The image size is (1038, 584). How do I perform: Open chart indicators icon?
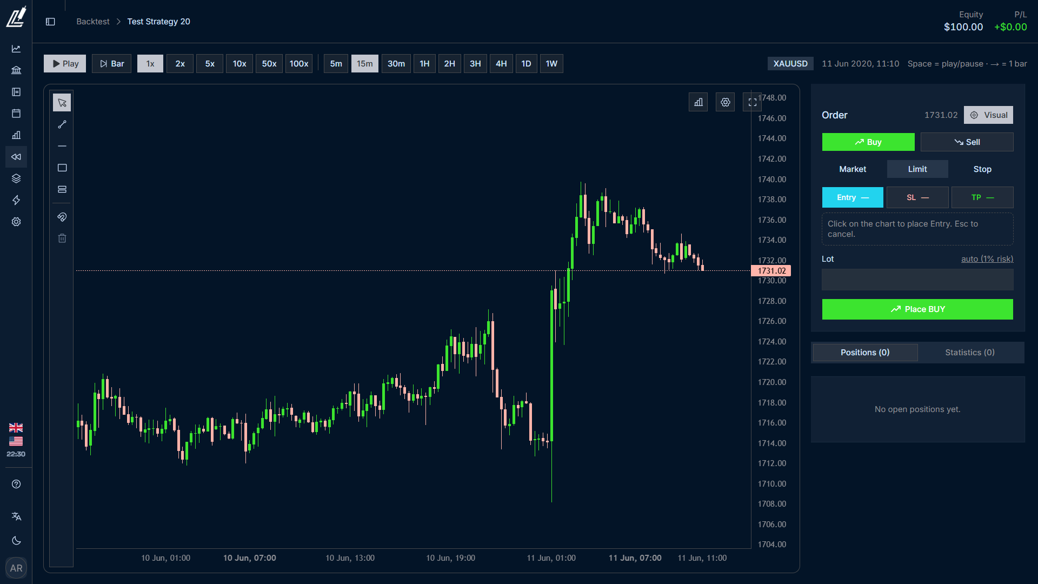coord(698,102)
